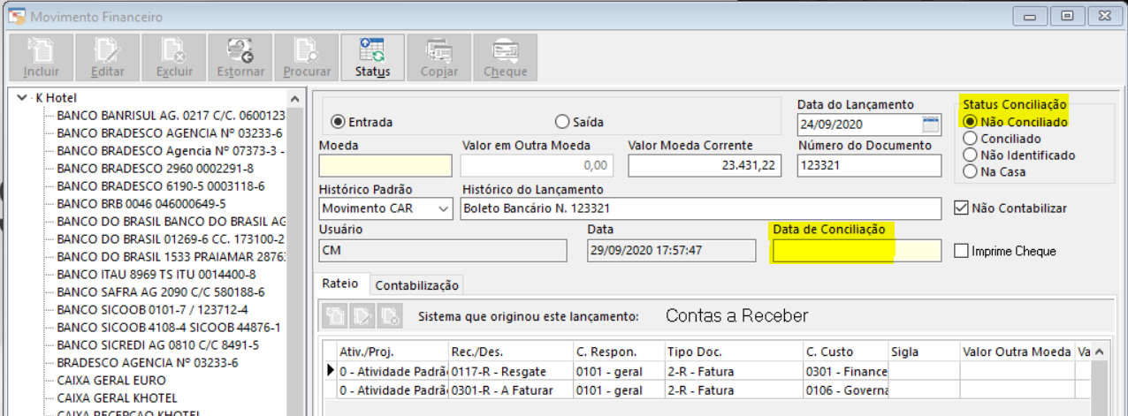Click the Valor Moeda Corrente field
1128x416 pixels.
(705, 165)
